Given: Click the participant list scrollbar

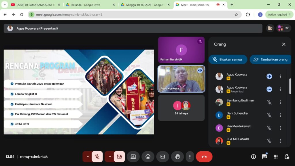Looking at the screenshot, I should pos(290,86).
